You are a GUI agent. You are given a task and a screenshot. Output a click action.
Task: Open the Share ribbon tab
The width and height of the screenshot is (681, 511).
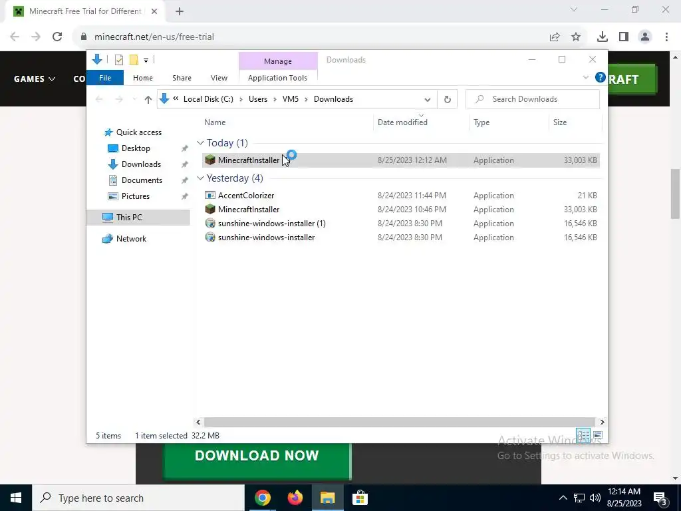tap(182, 78)
